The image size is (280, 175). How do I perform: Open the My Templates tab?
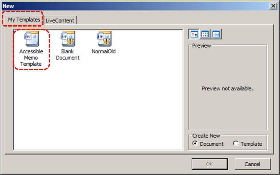(24, 20)
